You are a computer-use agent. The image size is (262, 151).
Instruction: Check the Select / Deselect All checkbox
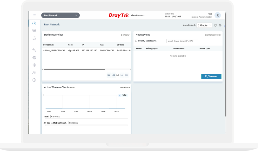[x=136, y=41]
